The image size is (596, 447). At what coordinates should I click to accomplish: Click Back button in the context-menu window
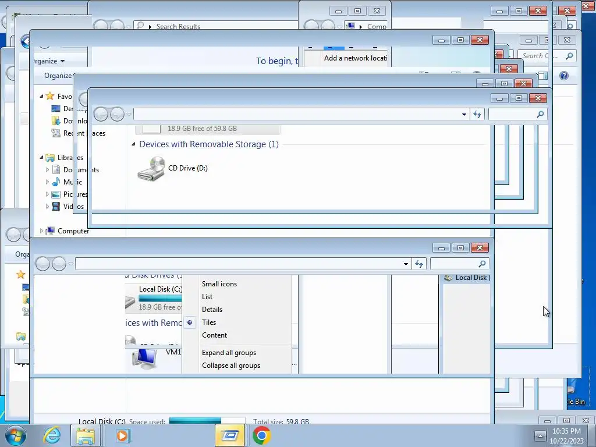coord(42,264)
